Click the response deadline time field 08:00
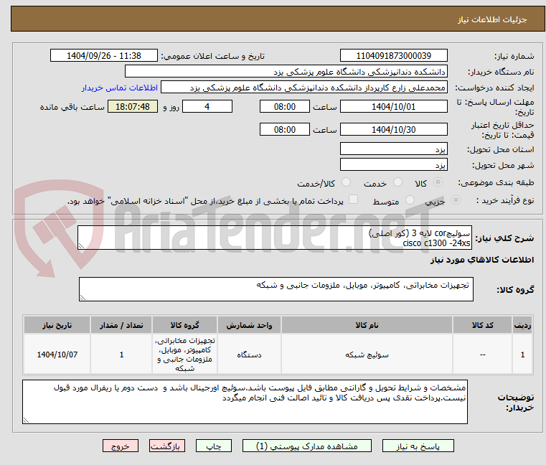Viewport: 546px width, 465px height. pos(285,107)
